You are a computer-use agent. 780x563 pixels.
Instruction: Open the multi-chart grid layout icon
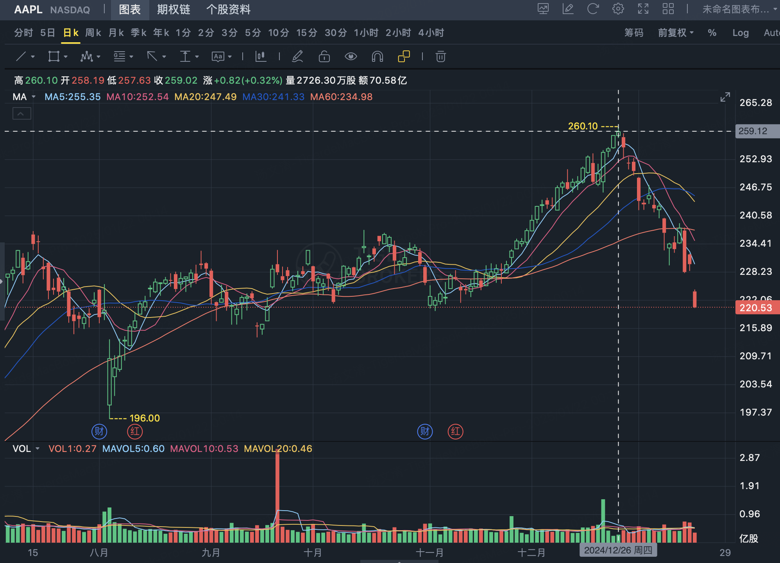click(x=668, y=9)
